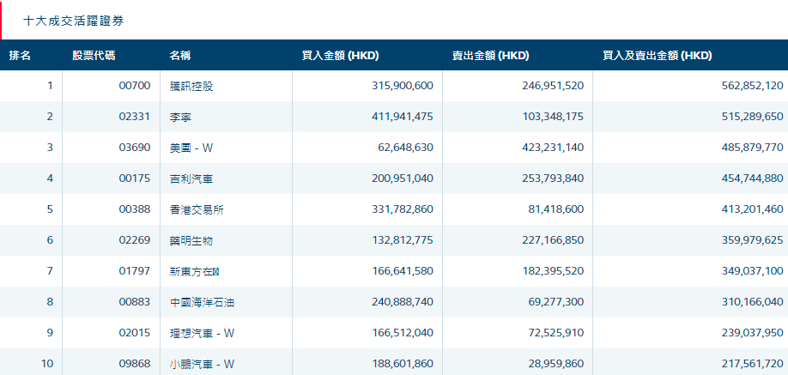
Task: Click sell amount 182,395,520
Action: click(x=554, y=271)
